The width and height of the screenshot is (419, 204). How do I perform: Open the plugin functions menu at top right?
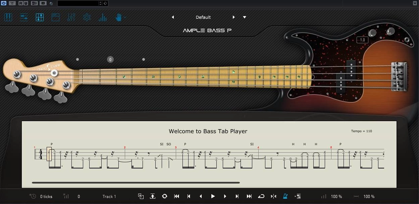[415, 3]
